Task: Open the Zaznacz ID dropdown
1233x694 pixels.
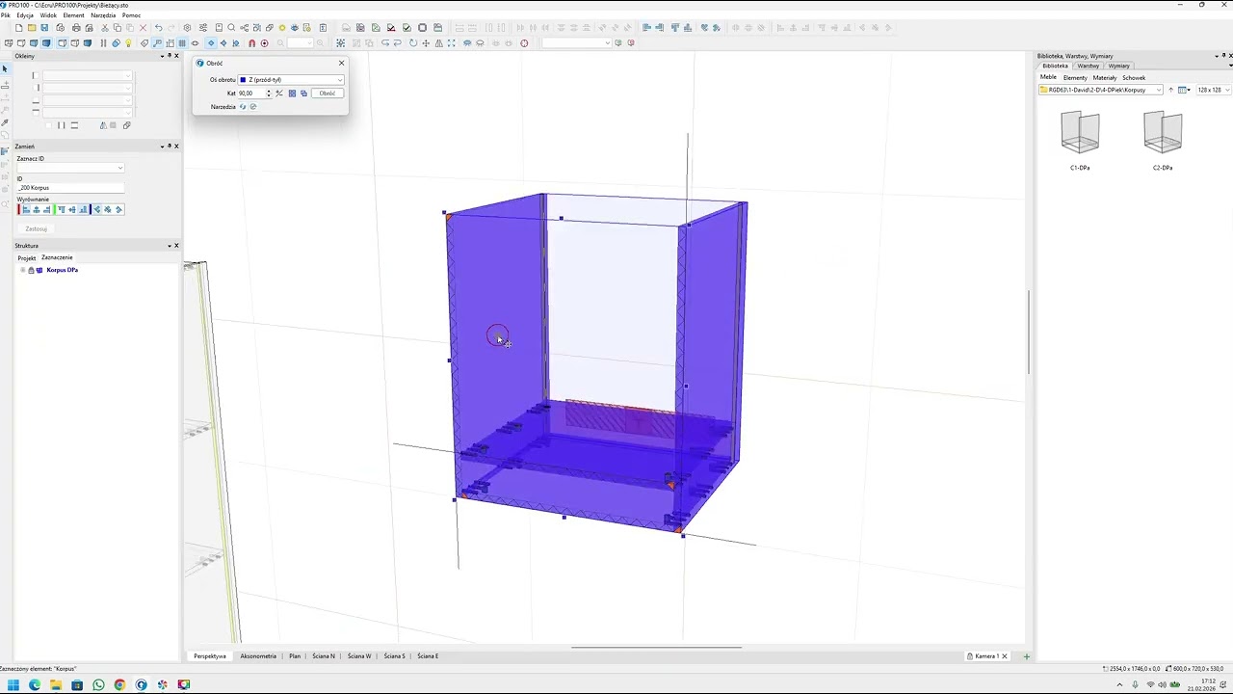Action: [x=70, y=168]
